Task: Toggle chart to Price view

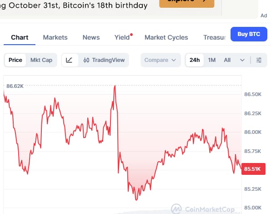Action: [15, 60]
